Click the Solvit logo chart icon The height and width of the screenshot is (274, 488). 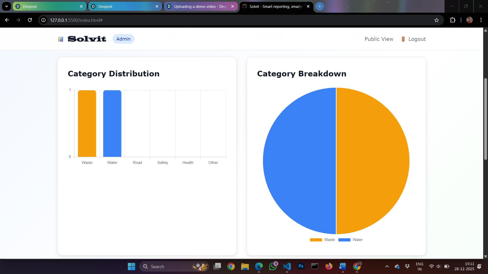click(60, 39)
